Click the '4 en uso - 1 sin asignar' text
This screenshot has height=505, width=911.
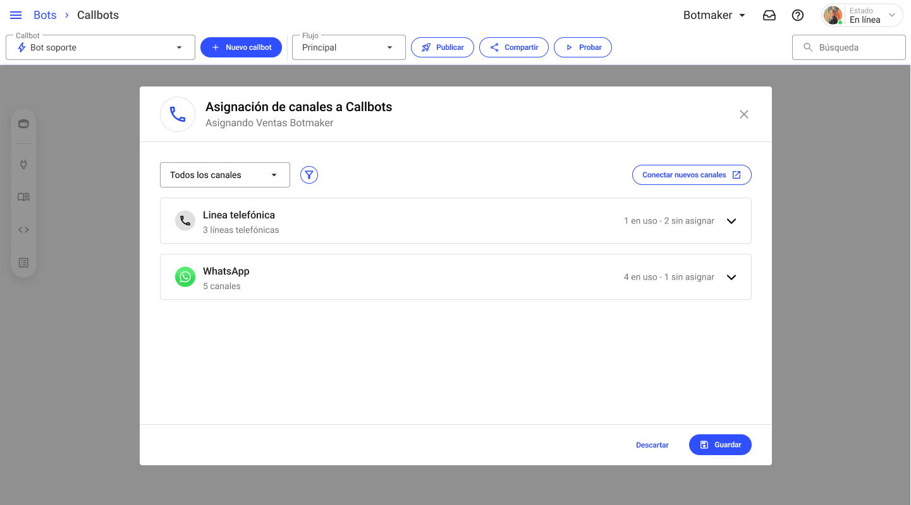tap(669, 277)
